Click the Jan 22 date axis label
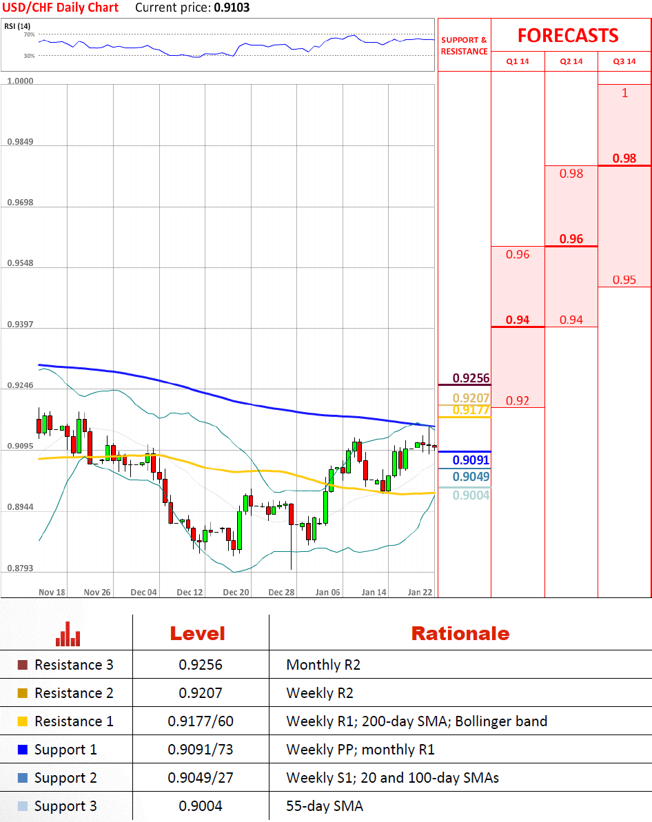Viewport: 652px width, 822px height. coord(420,592)
